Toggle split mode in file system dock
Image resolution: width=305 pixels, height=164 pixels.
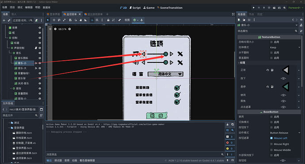(42, 109)
